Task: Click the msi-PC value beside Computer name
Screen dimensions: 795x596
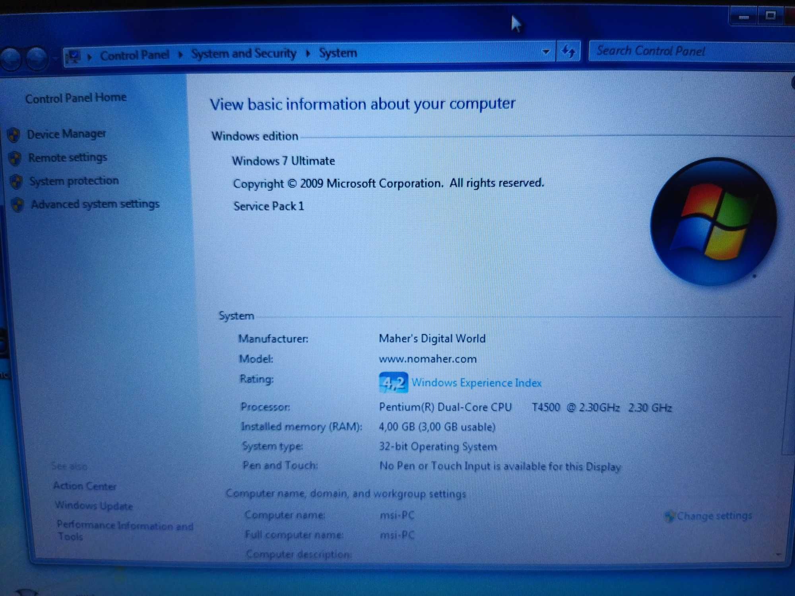Action: pos(397,515)
